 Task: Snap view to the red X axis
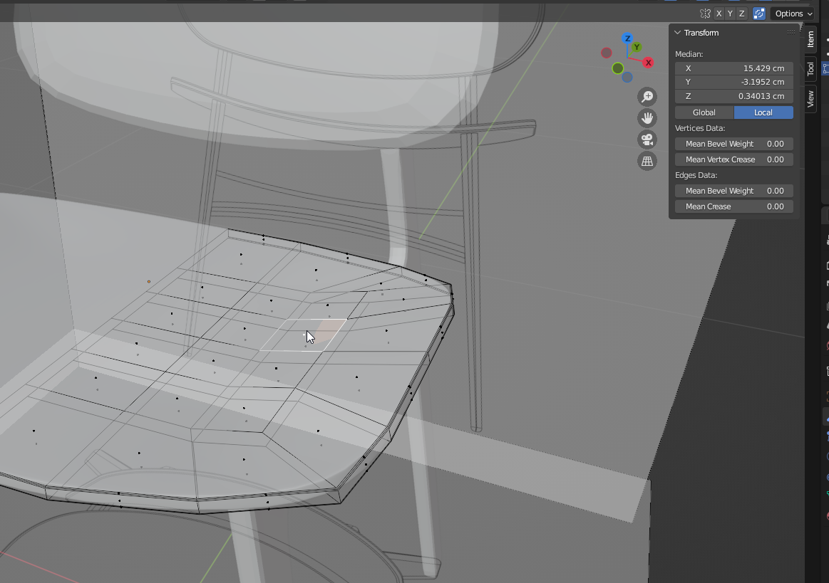click(648, 63)
